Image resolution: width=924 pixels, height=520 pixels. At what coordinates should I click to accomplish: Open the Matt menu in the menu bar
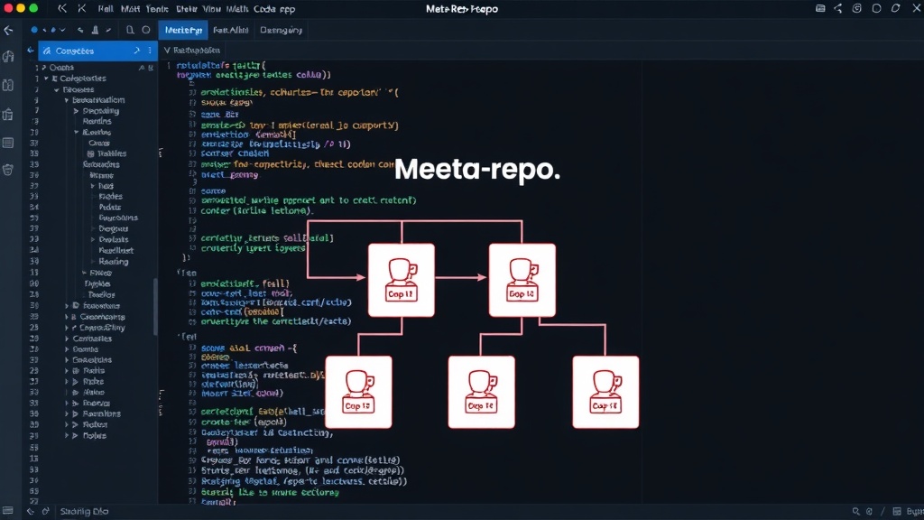coord(130,9)
